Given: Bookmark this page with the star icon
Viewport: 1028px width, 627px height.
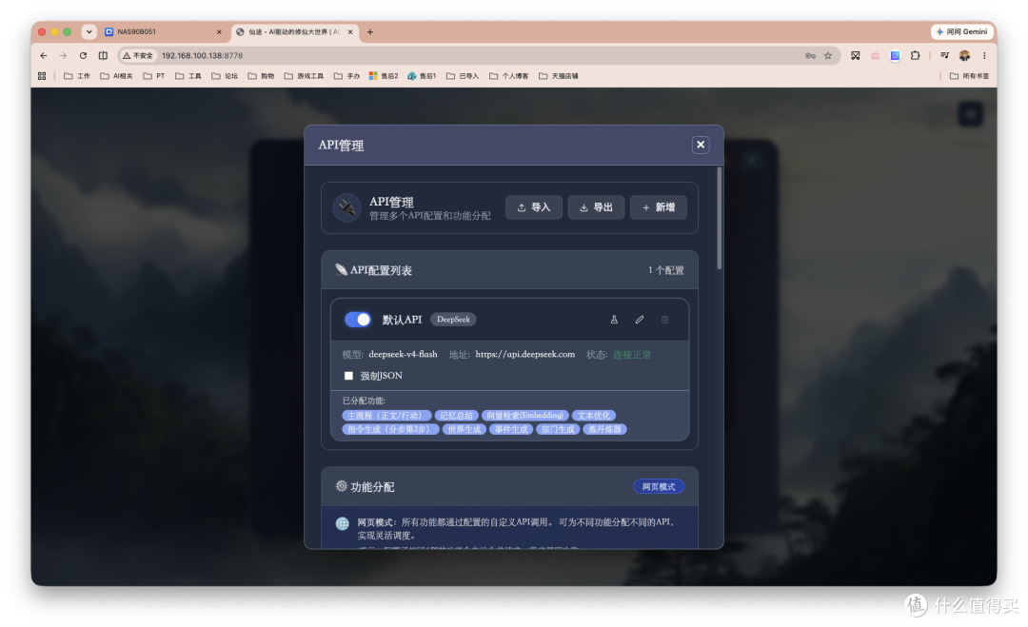Looking at the screenshot, I should 828,56.
